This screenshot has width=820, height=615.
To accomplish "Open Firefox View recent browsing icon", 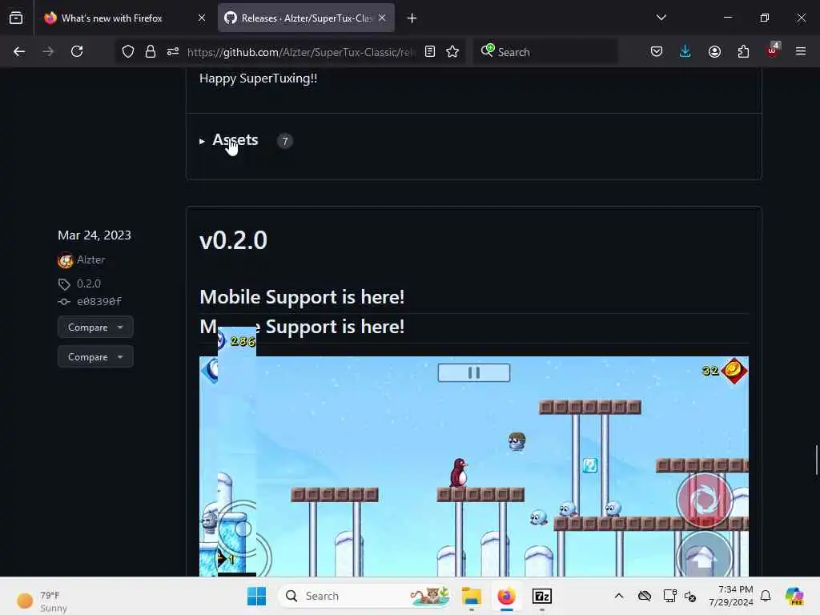I will click(16, 18).
